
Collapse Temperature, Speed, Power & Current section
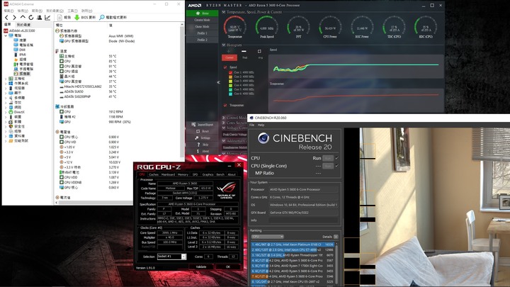(x=224, y=12)
